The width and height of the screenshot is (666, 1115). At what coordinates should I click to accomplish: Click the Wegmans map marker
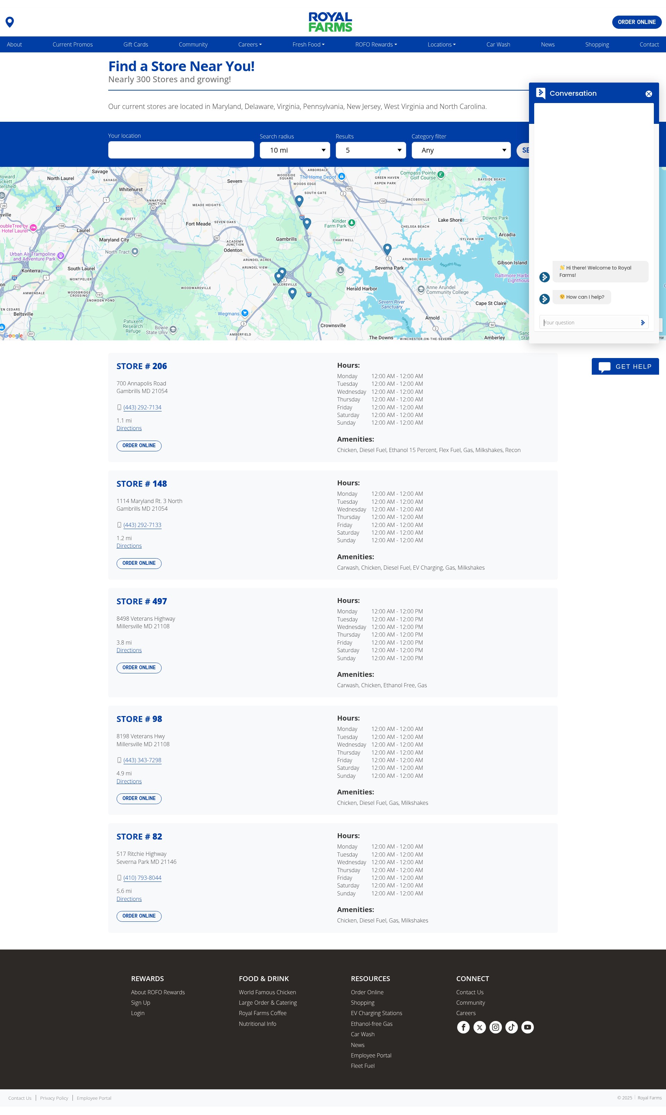(245, 313)
